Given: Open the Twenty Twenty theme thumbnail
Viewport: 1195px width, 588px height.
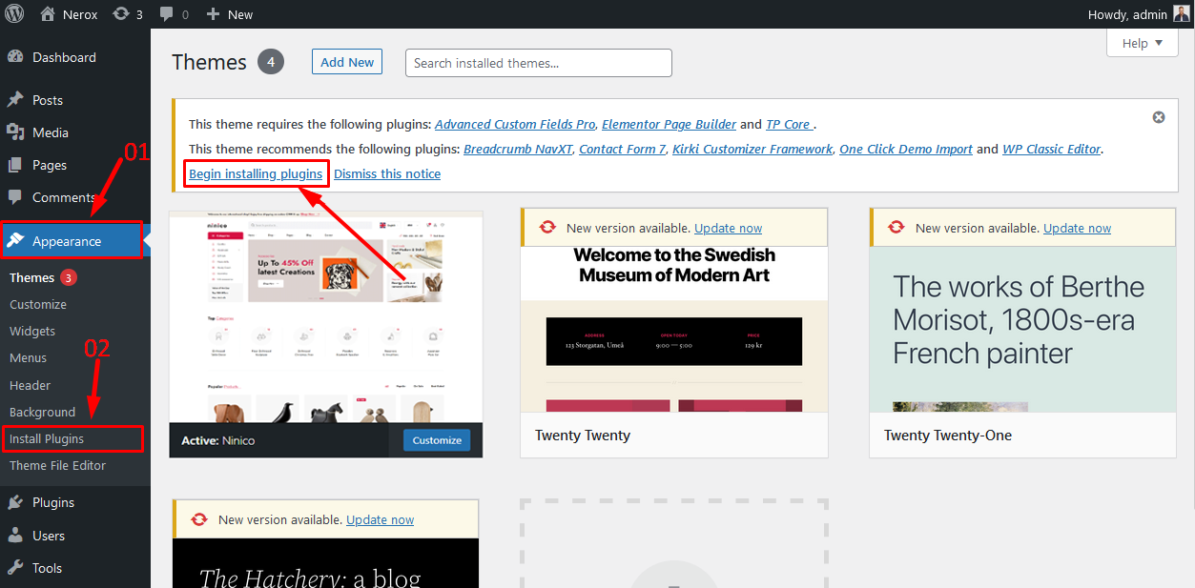Looking at the screenshot, I should click(674, 330).
